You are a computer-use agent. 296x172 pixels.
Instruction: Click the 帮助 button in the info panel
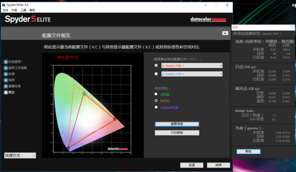tap(249, 151)
